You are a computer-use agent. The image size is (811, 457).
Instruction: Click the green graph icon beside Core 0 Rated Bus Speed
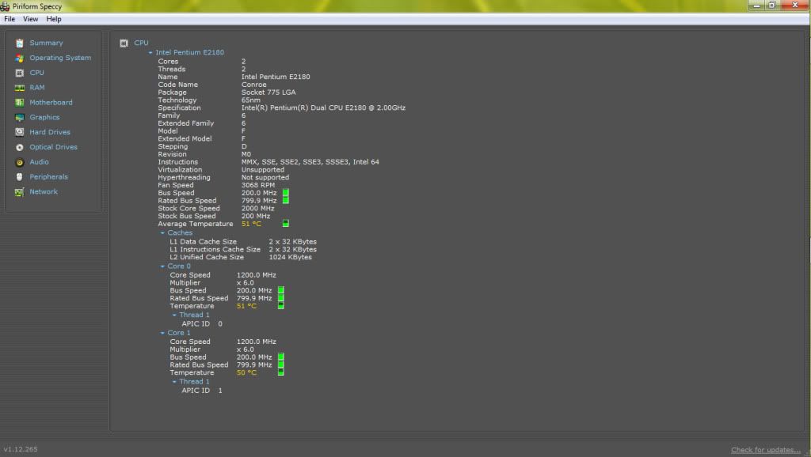point(281,298)
